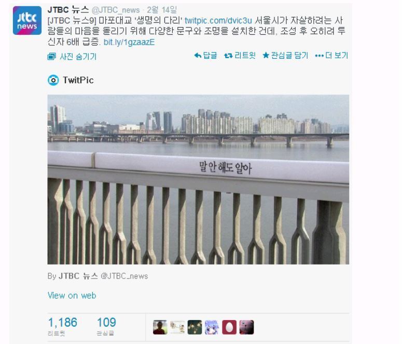This screenshot has width=402, height=344.
Task: Click the favorite star icon (관심글 담기)
Action: (x=266, y=55)
